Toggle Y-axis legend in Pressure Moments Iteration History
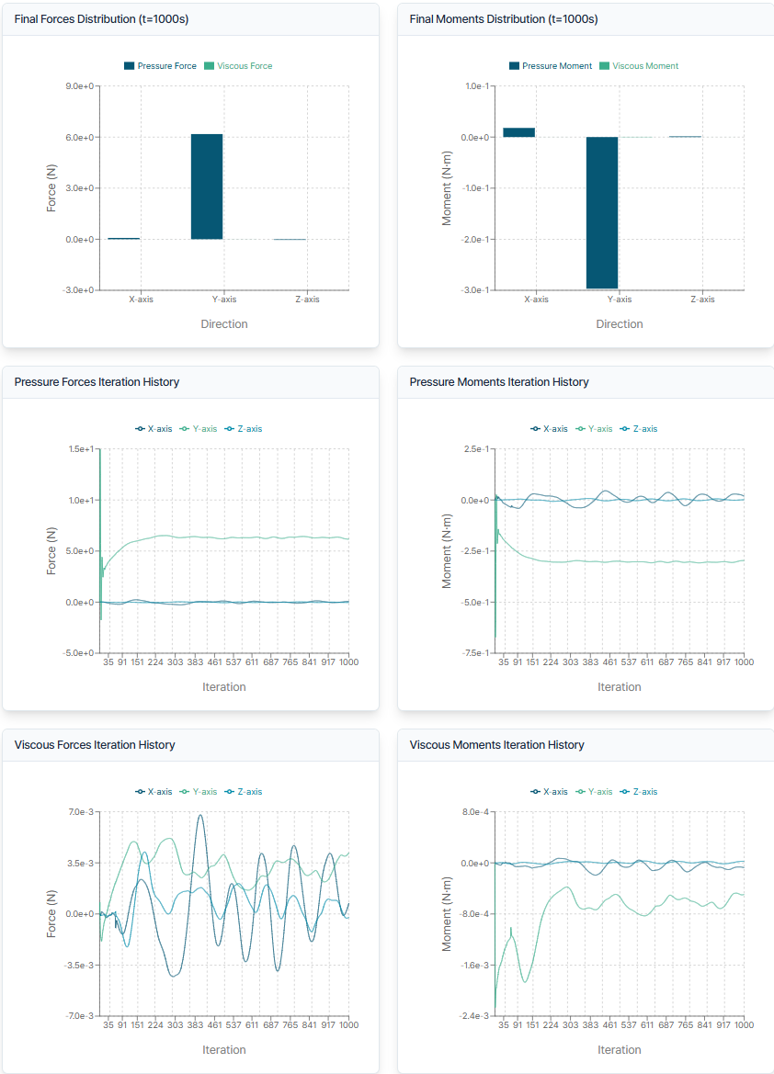Viewport: 774px width, 1074px height. point(594,429)
